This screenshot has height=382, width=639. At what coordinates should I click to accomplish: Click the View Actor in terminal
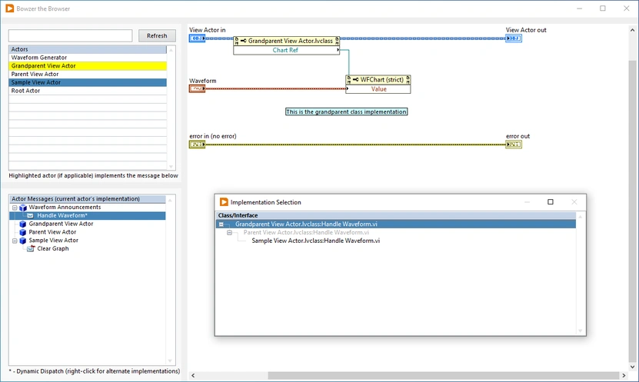(198, 38)
